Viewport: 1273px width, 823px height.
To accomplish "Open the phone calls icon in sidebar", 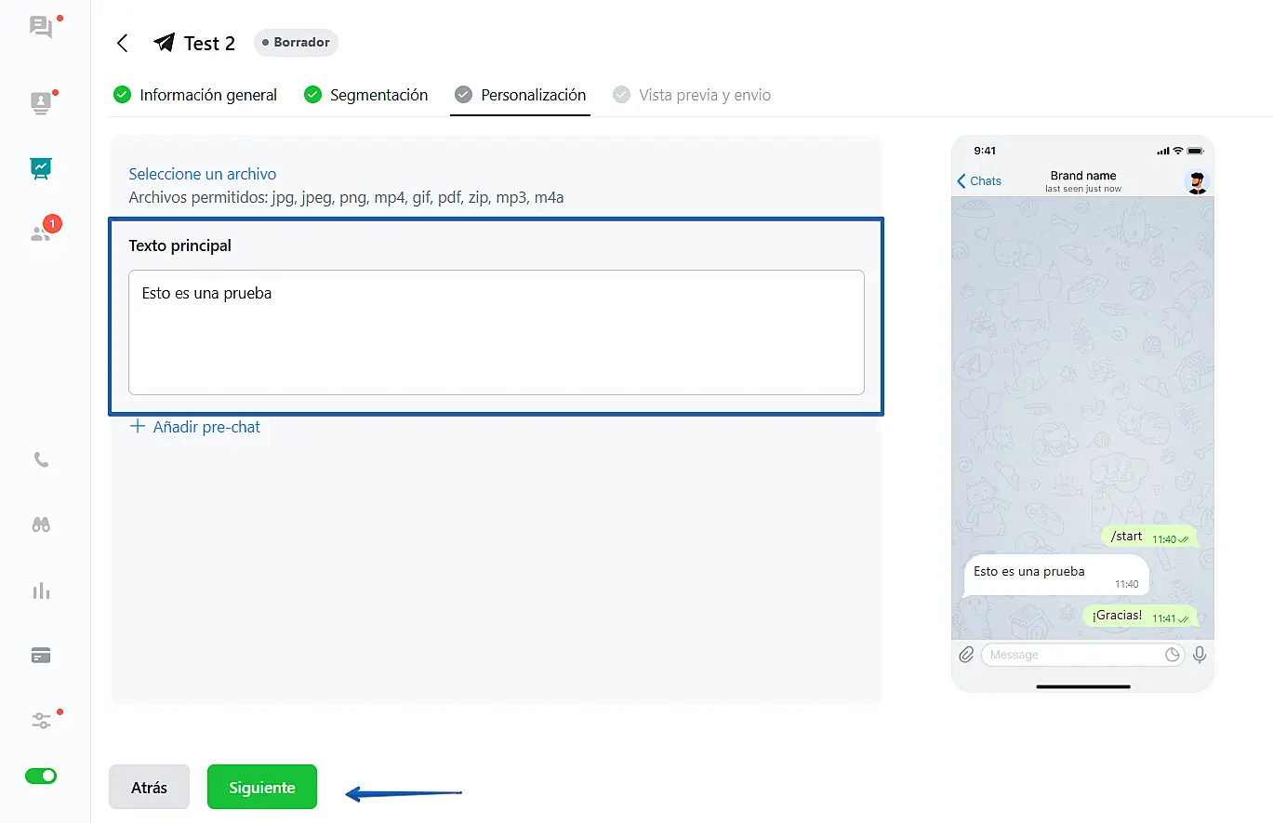I will coord(41,459).
